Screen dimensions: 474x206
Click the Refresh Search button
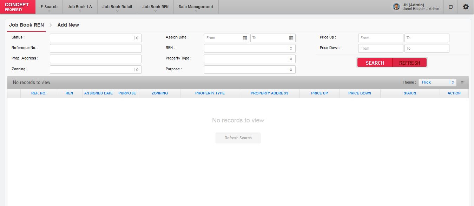point(238,138)
